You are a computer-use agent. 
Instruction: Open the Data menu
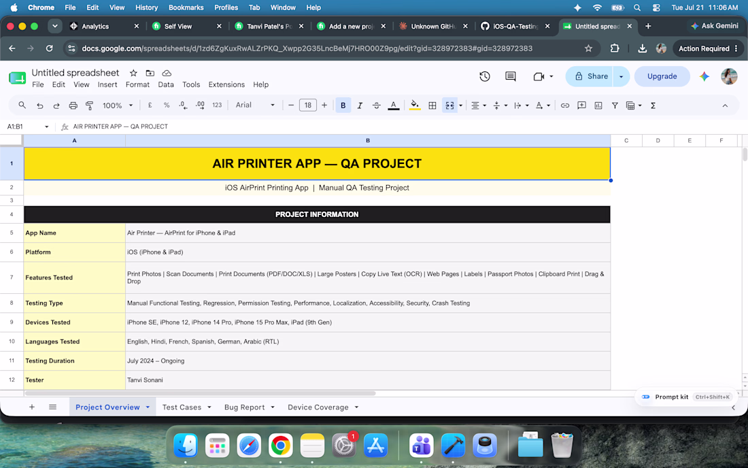[x=165, y=84]
